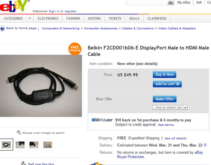Open the Deals tab

pos(134,18)
